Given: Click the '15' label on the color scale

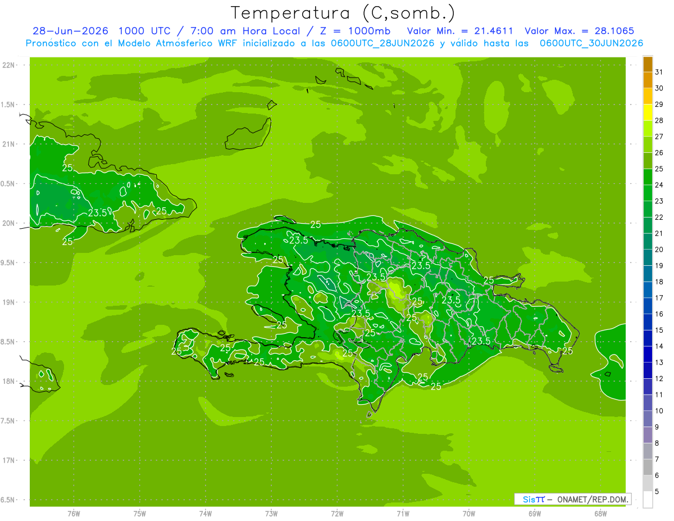Looking at the screenshot, I should click(659, 330).
